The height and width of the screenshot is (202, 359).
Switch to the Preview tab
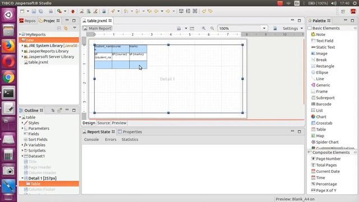tap(119, 123)
